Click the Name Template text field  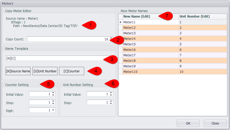pos(53,58)
